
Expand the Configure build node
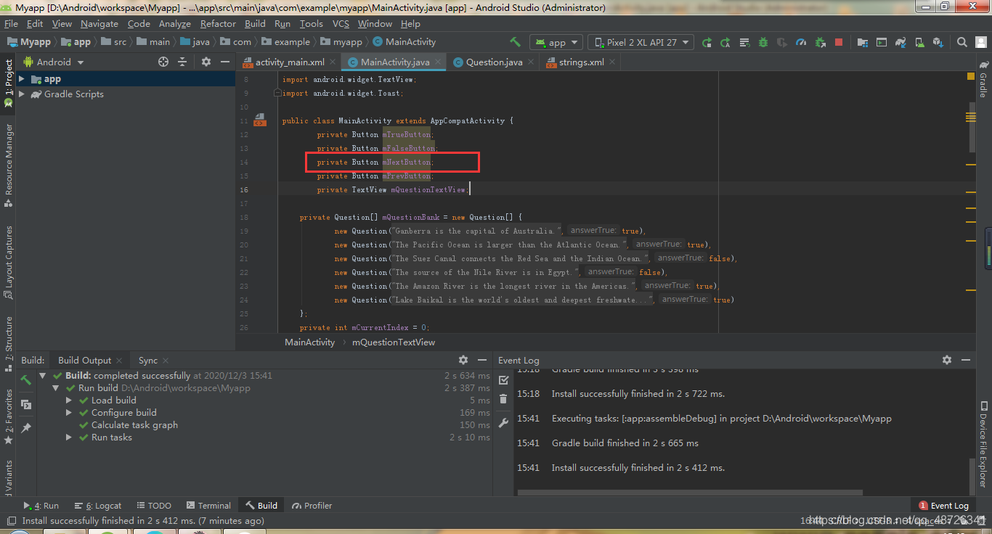(x=68, y=413)
